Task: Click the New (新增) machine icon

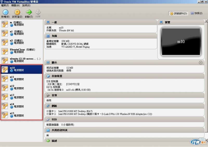Action: pyautogui.click(x=5, y=12)
